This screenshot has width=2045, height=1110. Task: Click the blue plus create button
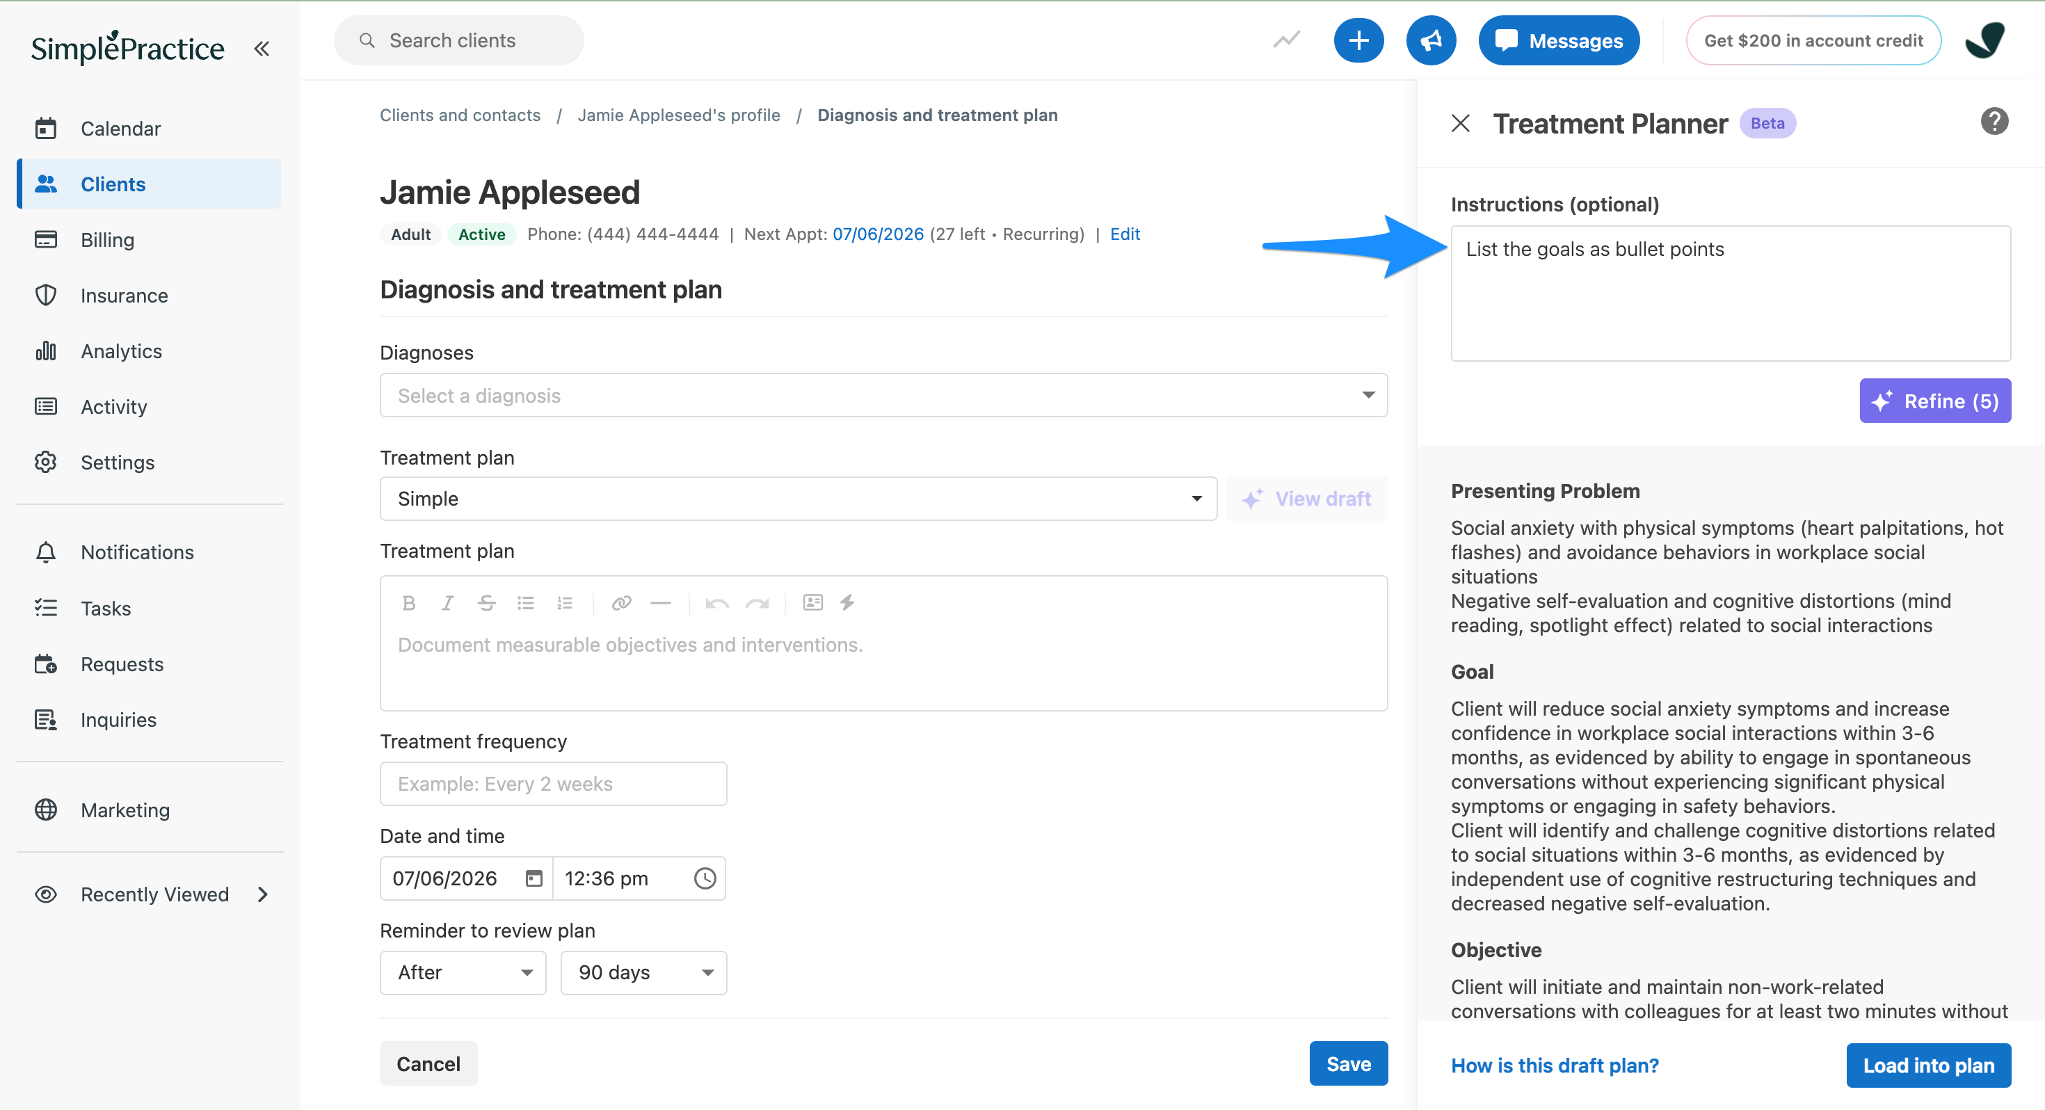click(x=1358, y=40)
